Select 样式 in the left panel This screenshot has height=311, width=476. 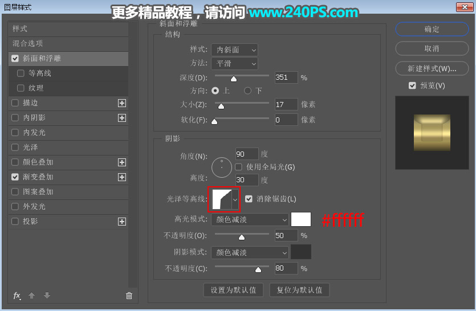(x=68, y=29)
